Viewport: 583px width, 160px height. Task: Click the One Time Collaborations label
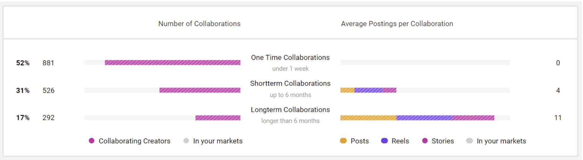[290, 58]
